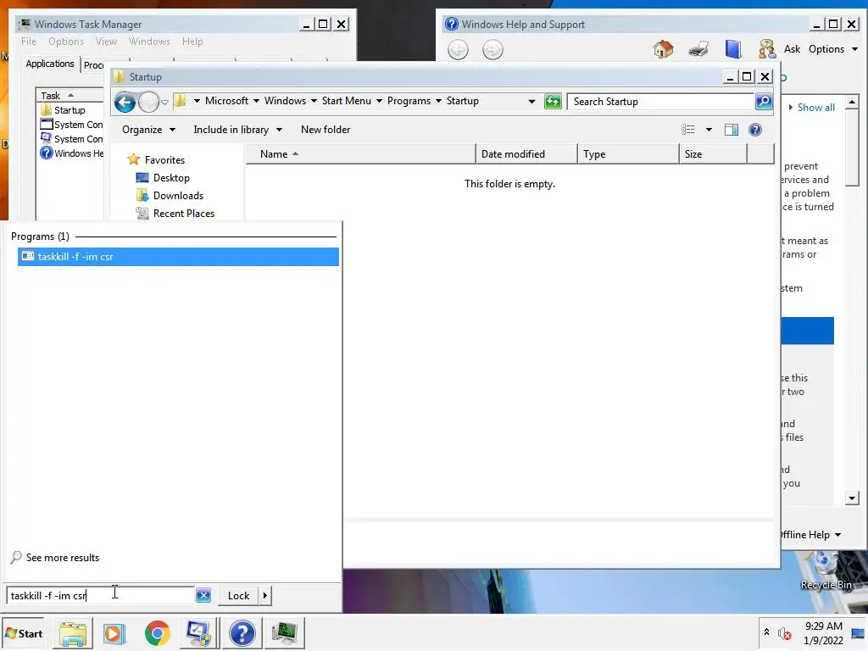The image size is (868, 651).
Task: Select taskkill -f -im csr program result
Action: tap(178, 257)
